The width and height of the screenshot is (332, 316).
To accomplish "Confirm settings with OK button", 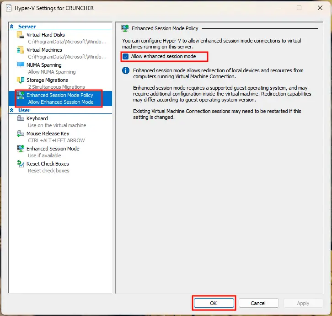I will (x=214, y=303).
